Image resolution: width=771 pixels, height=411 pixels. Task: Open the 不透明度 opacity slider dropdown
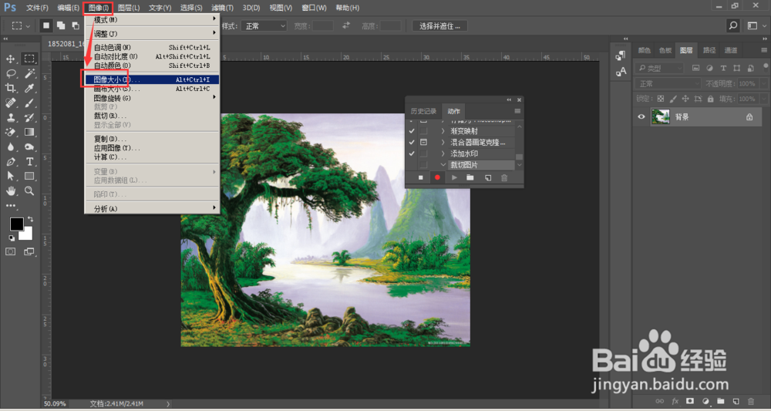763,83
